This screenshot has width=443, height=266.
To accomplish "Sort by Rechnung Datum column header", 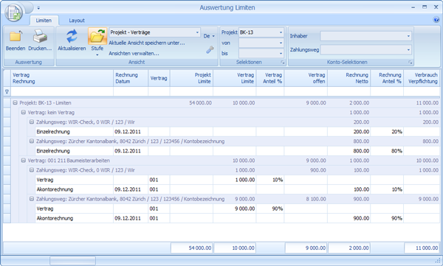I will pos(131,78).
